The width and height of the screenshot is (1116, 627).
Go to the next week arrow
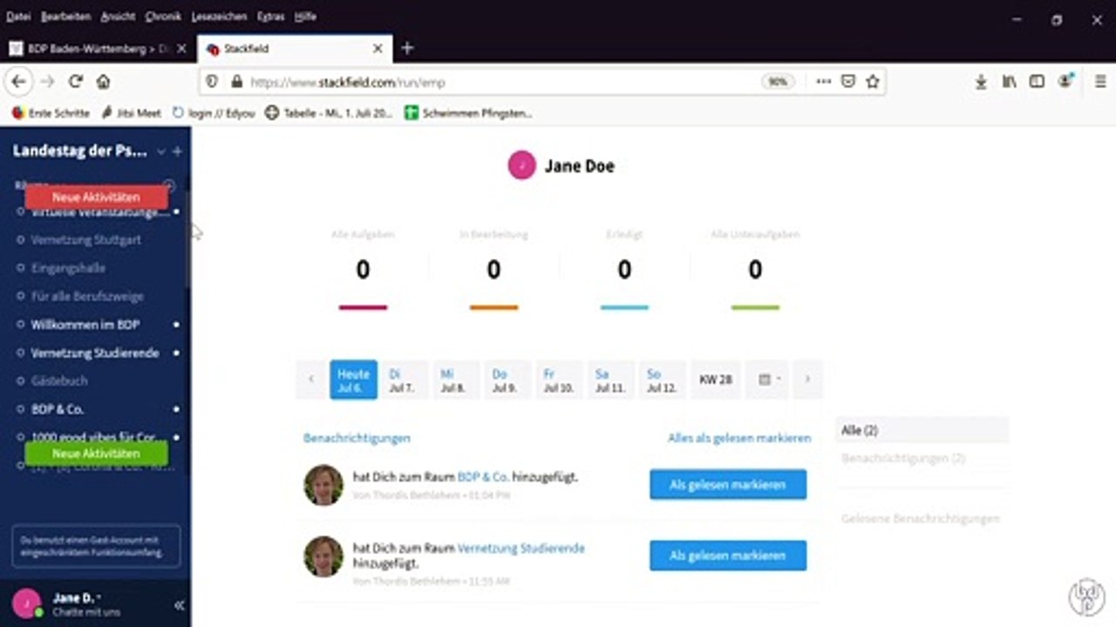(x=807, y=380)
